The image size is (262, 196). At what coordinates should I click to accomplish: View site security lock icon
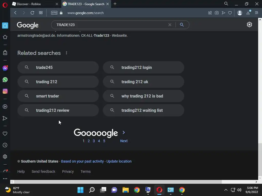click(61, 13)
